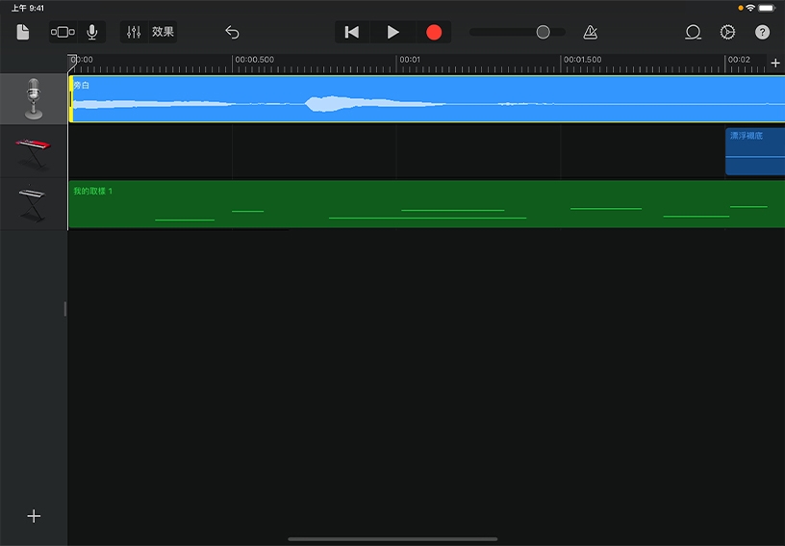Switch to Tracks view button
This screenshot has width=785, height=546.
tap(62, 32)
